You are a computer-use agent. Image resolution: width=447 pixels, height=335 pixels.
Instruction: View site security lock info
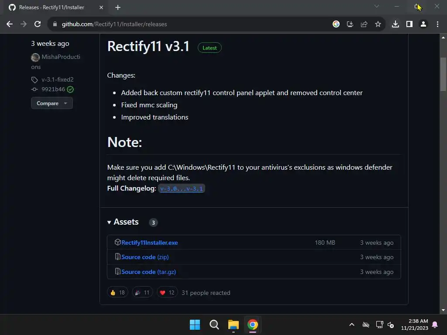click(x=55, y=24)
